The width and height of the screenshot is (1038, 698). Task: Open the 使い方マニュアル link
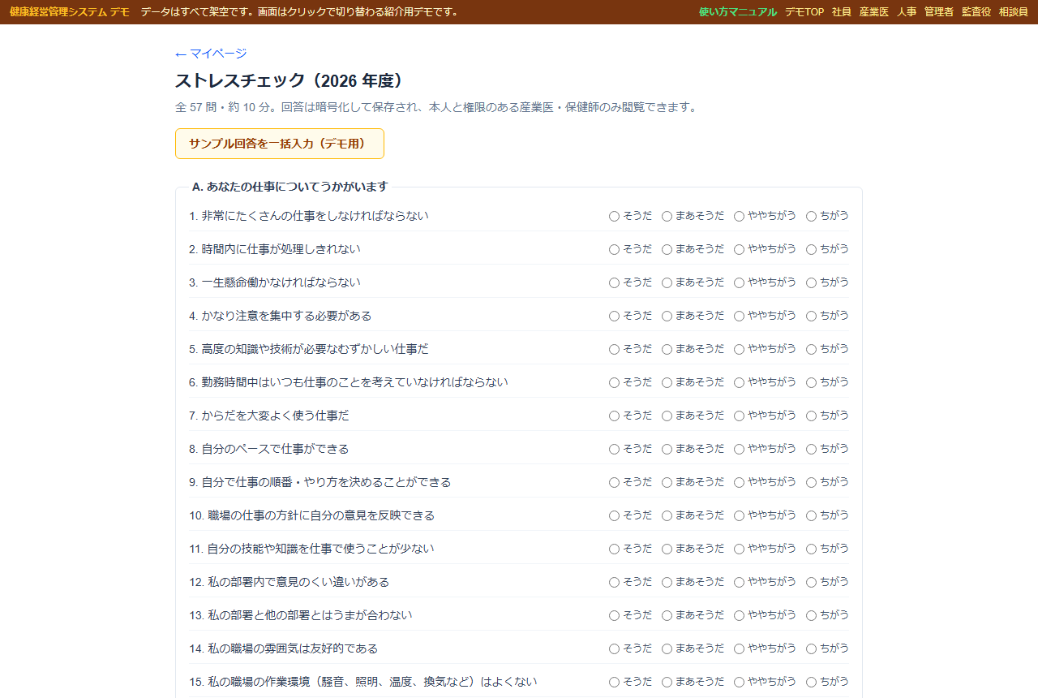(737, 12)
